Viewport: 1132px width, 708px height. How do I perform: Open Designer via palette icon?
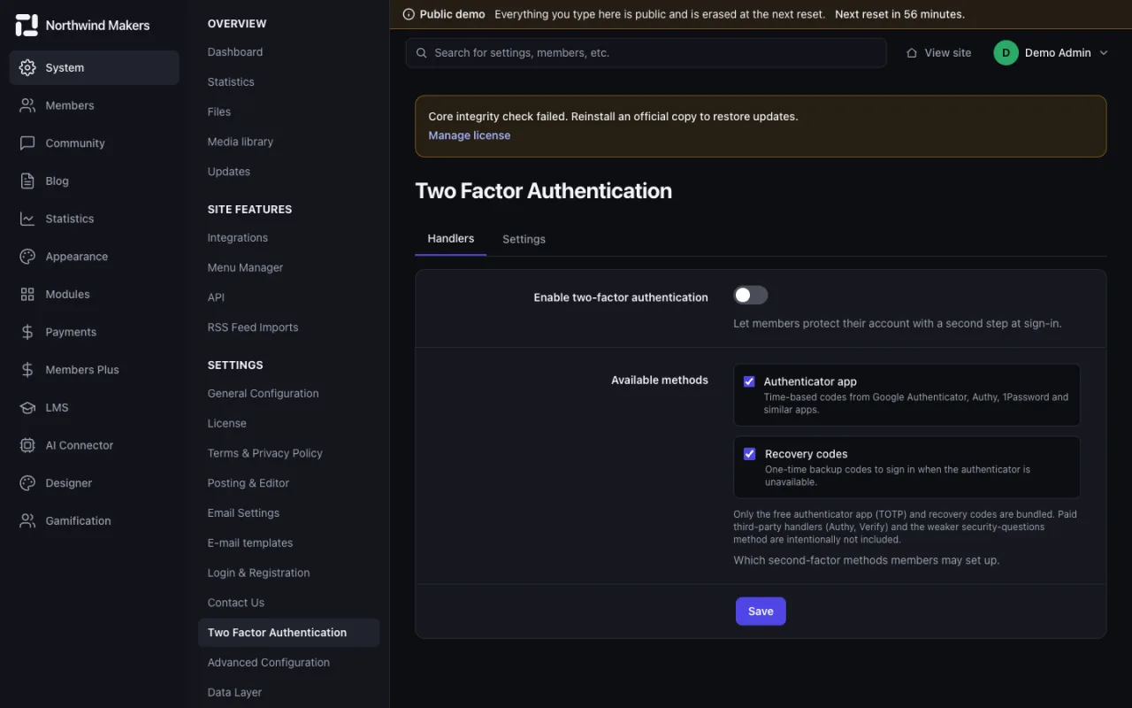[27, 483]
